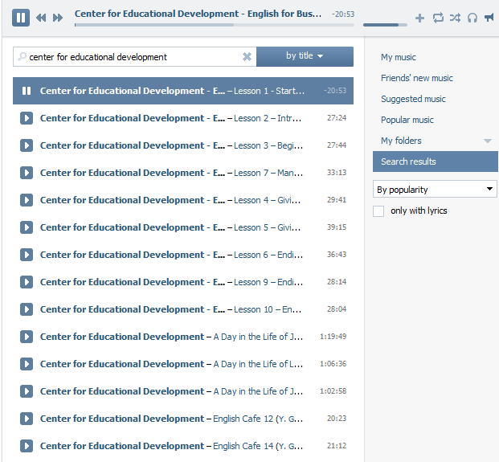This screenshot has height=462, width=499.
Task: Click the headphones icon in player bar
Action: click(472, 18)
